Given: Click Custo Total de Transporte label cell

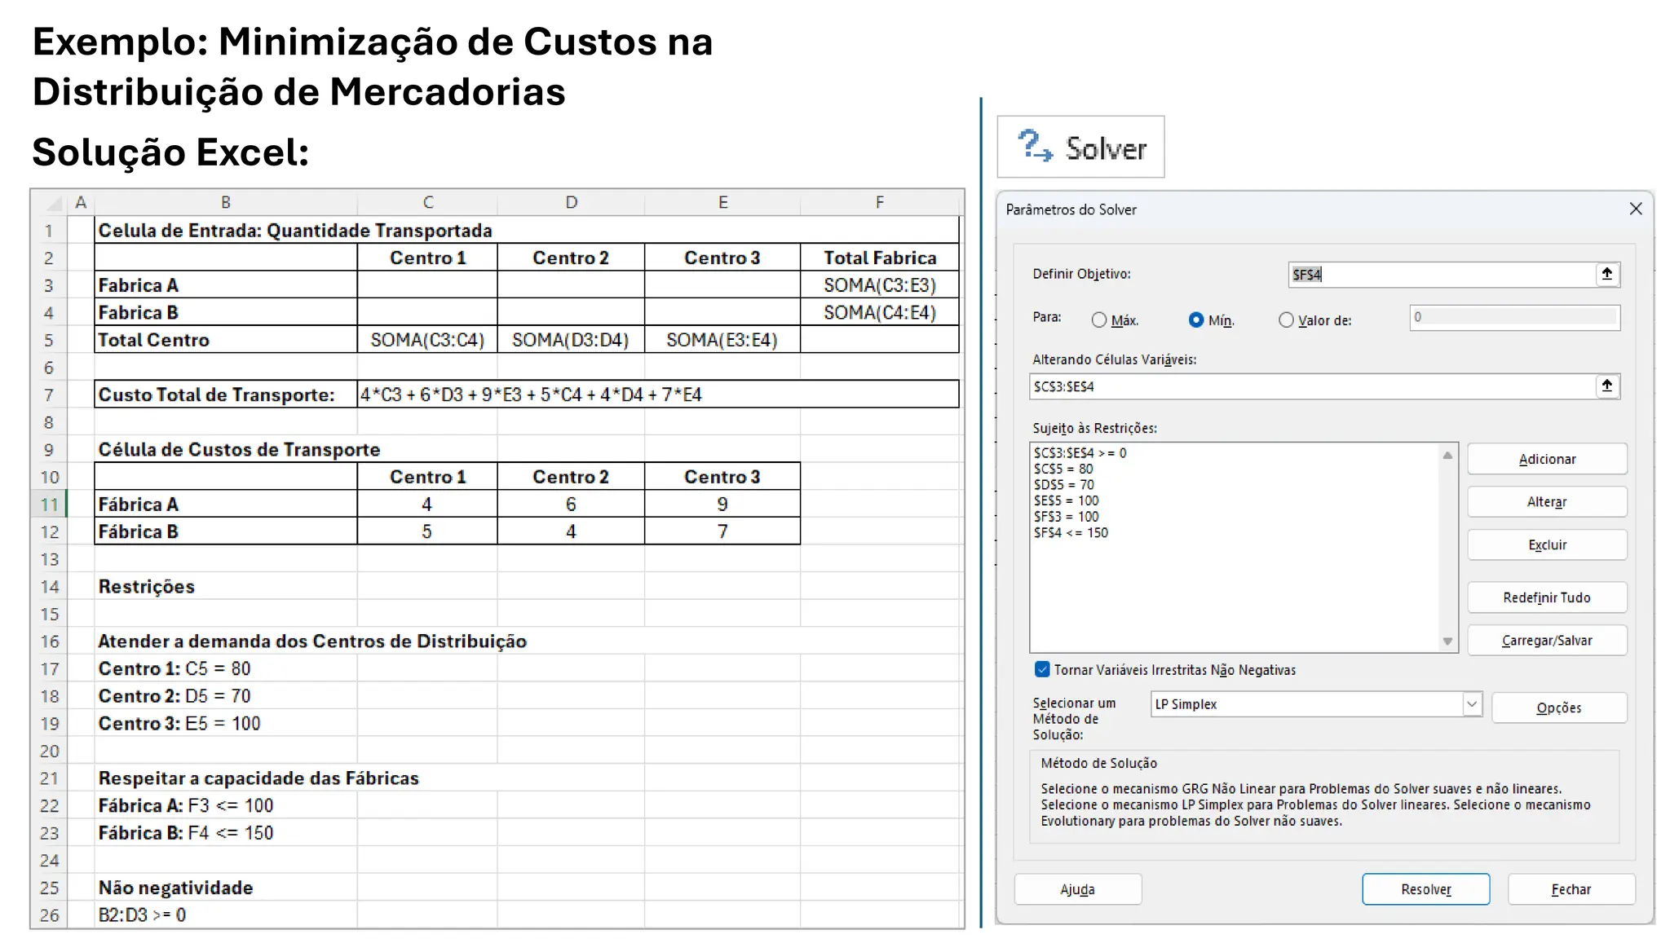Looking at the screenshot, I should (x=226, y=395).
